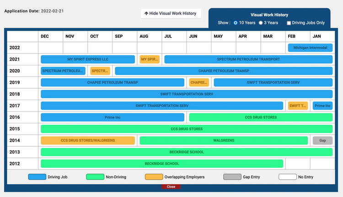The image size is (343, 197).
Task: Click the blue Driving Job legend swatch
Action: [x=37, y=177]
